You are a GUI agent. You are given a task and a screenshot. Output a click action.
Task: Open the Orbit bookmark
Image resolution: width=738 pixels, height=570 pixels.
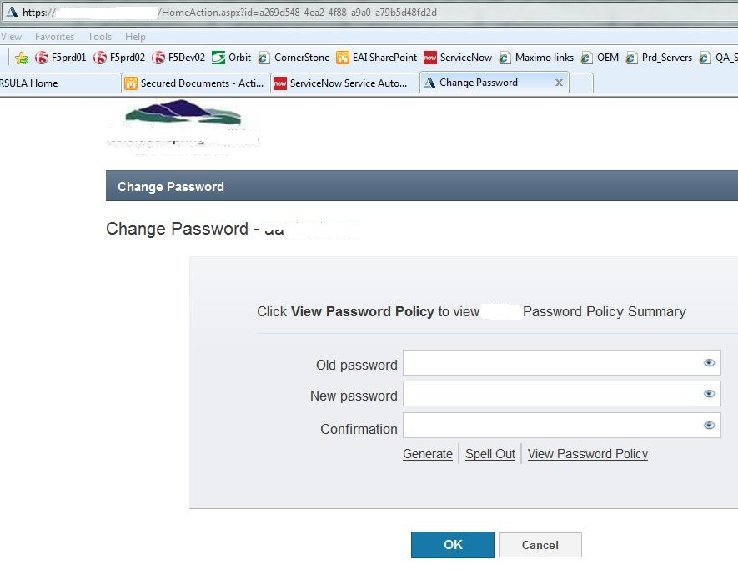[x=232, y=58]
